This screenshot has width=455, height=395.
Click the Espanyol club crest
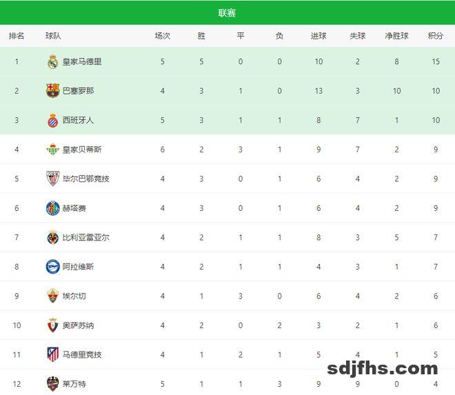(52, 120)
